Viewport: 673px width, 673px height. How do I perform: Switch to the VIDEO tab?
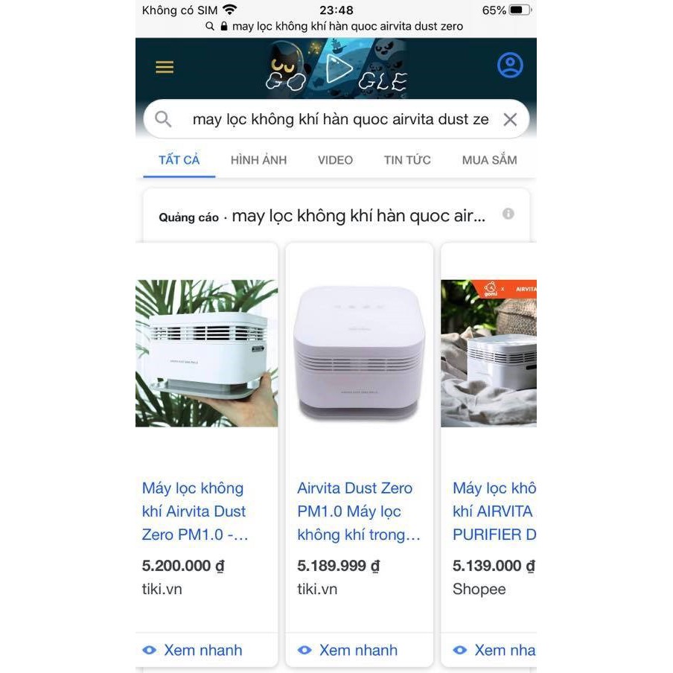[x=335, y=160]
